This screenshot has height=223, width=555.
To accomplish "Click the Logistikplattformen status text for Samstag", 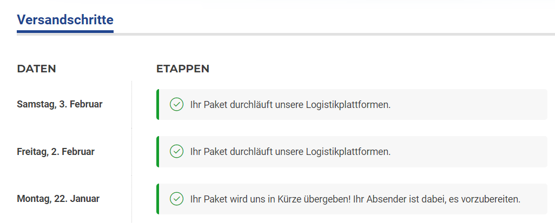I will pos(290,105).
